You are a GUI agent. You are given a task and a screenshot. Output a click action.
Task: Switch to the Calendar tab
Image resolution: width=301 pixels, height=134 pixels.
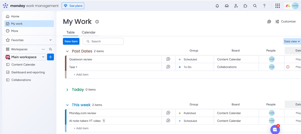89,32
